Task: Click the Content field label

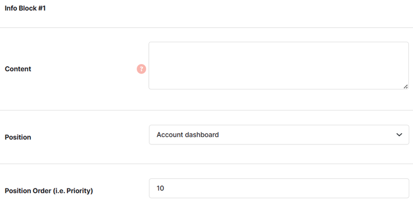Action: pos(18,69)
